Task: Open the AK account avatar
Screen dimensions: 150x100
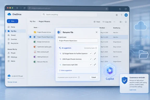Action: (126, 15)
